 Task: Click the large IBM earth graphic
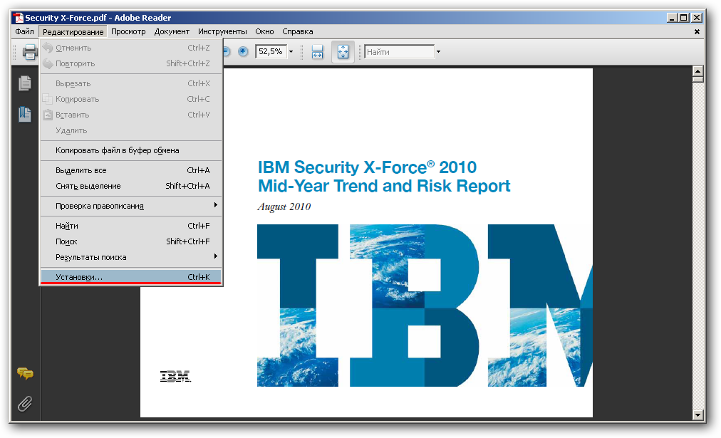(425, 305)
